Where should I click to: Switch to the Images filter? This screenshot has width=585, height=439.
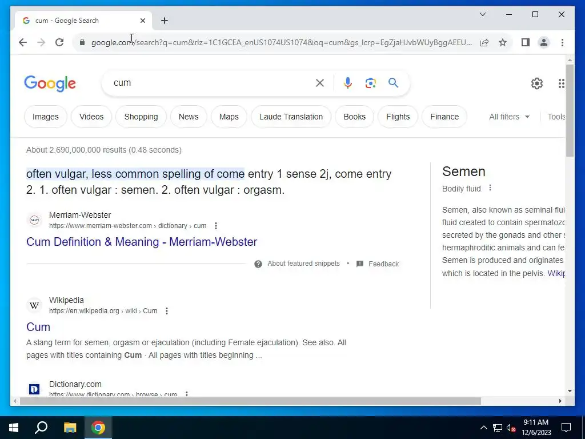point(46,117)
